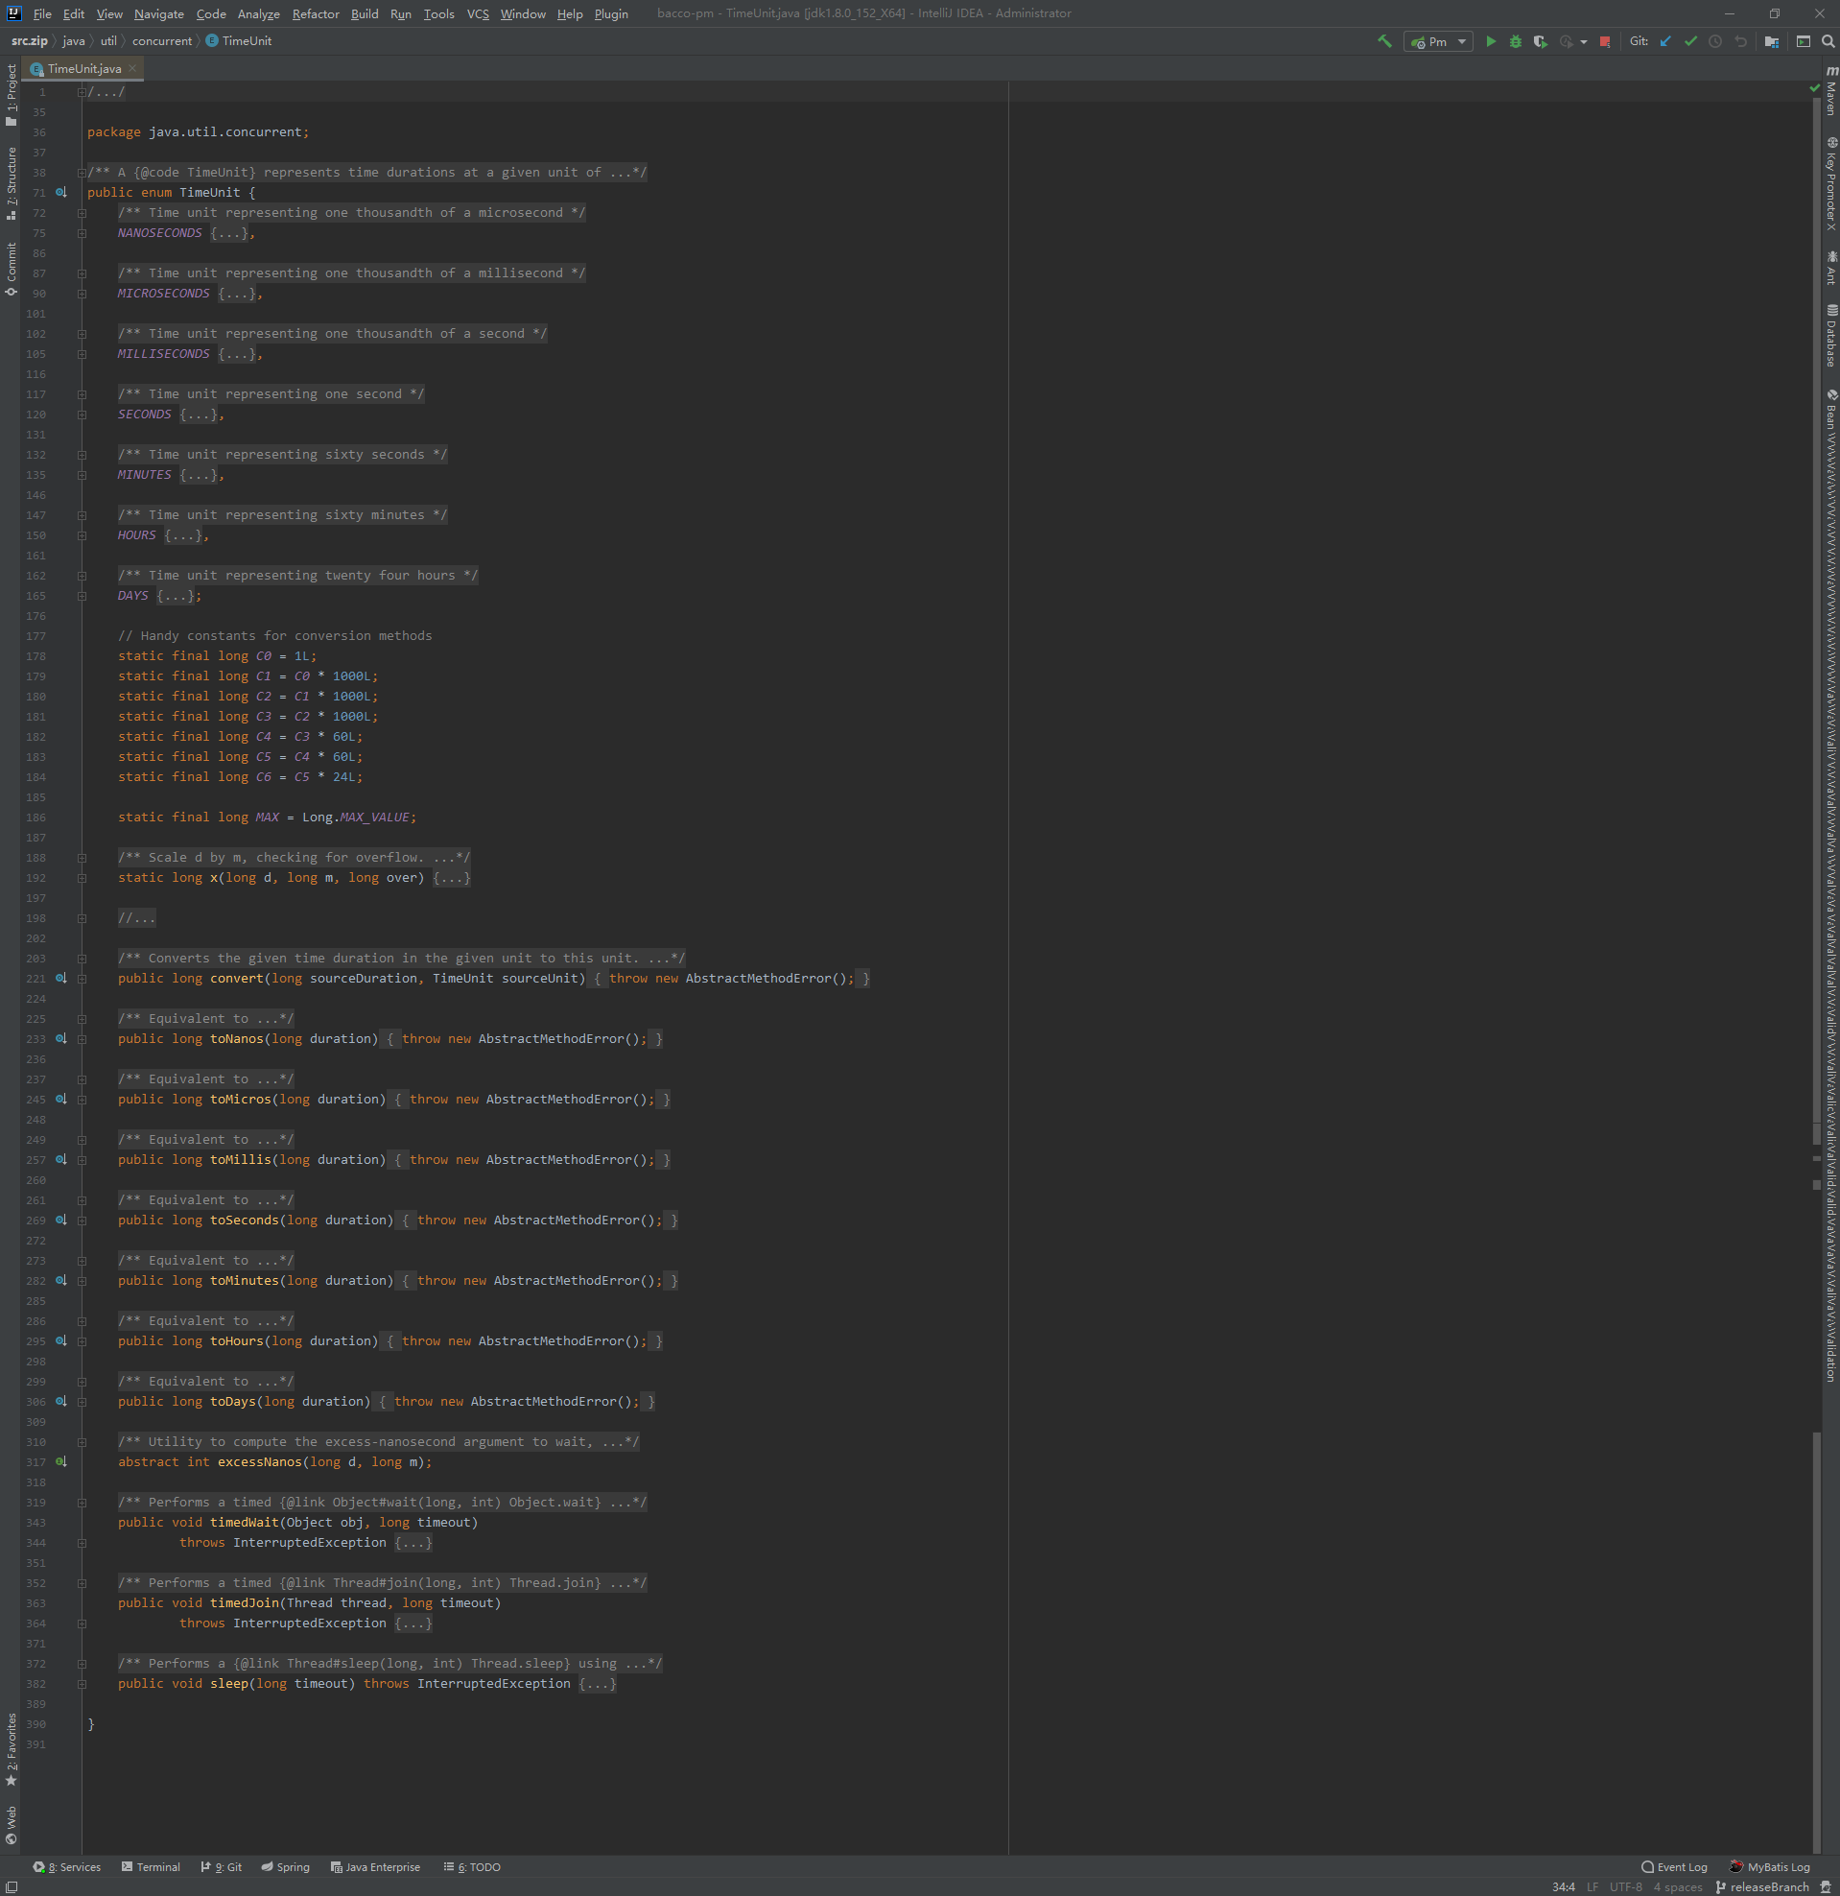Viewport: 1840px width, 1896px height.
Task: Open the VCS menu
Action: pos(478,13)
